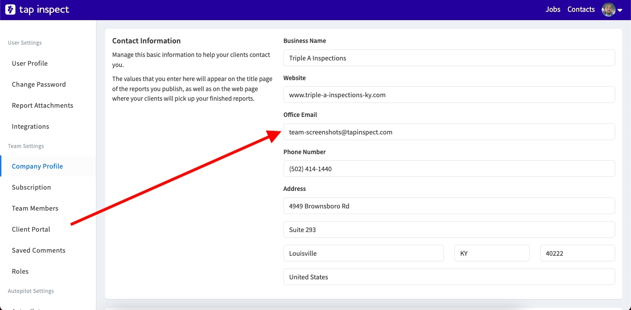Click the Address label
This screenshot has width=631, height=310.
[294, 189]
